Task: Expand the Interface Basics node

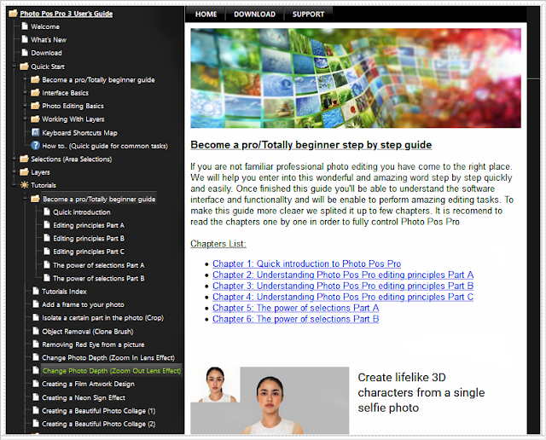Action: click(25, 93)
